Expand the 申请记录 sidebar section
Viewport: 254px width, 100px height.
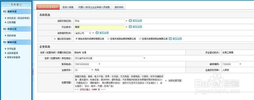tap(16, 29)
